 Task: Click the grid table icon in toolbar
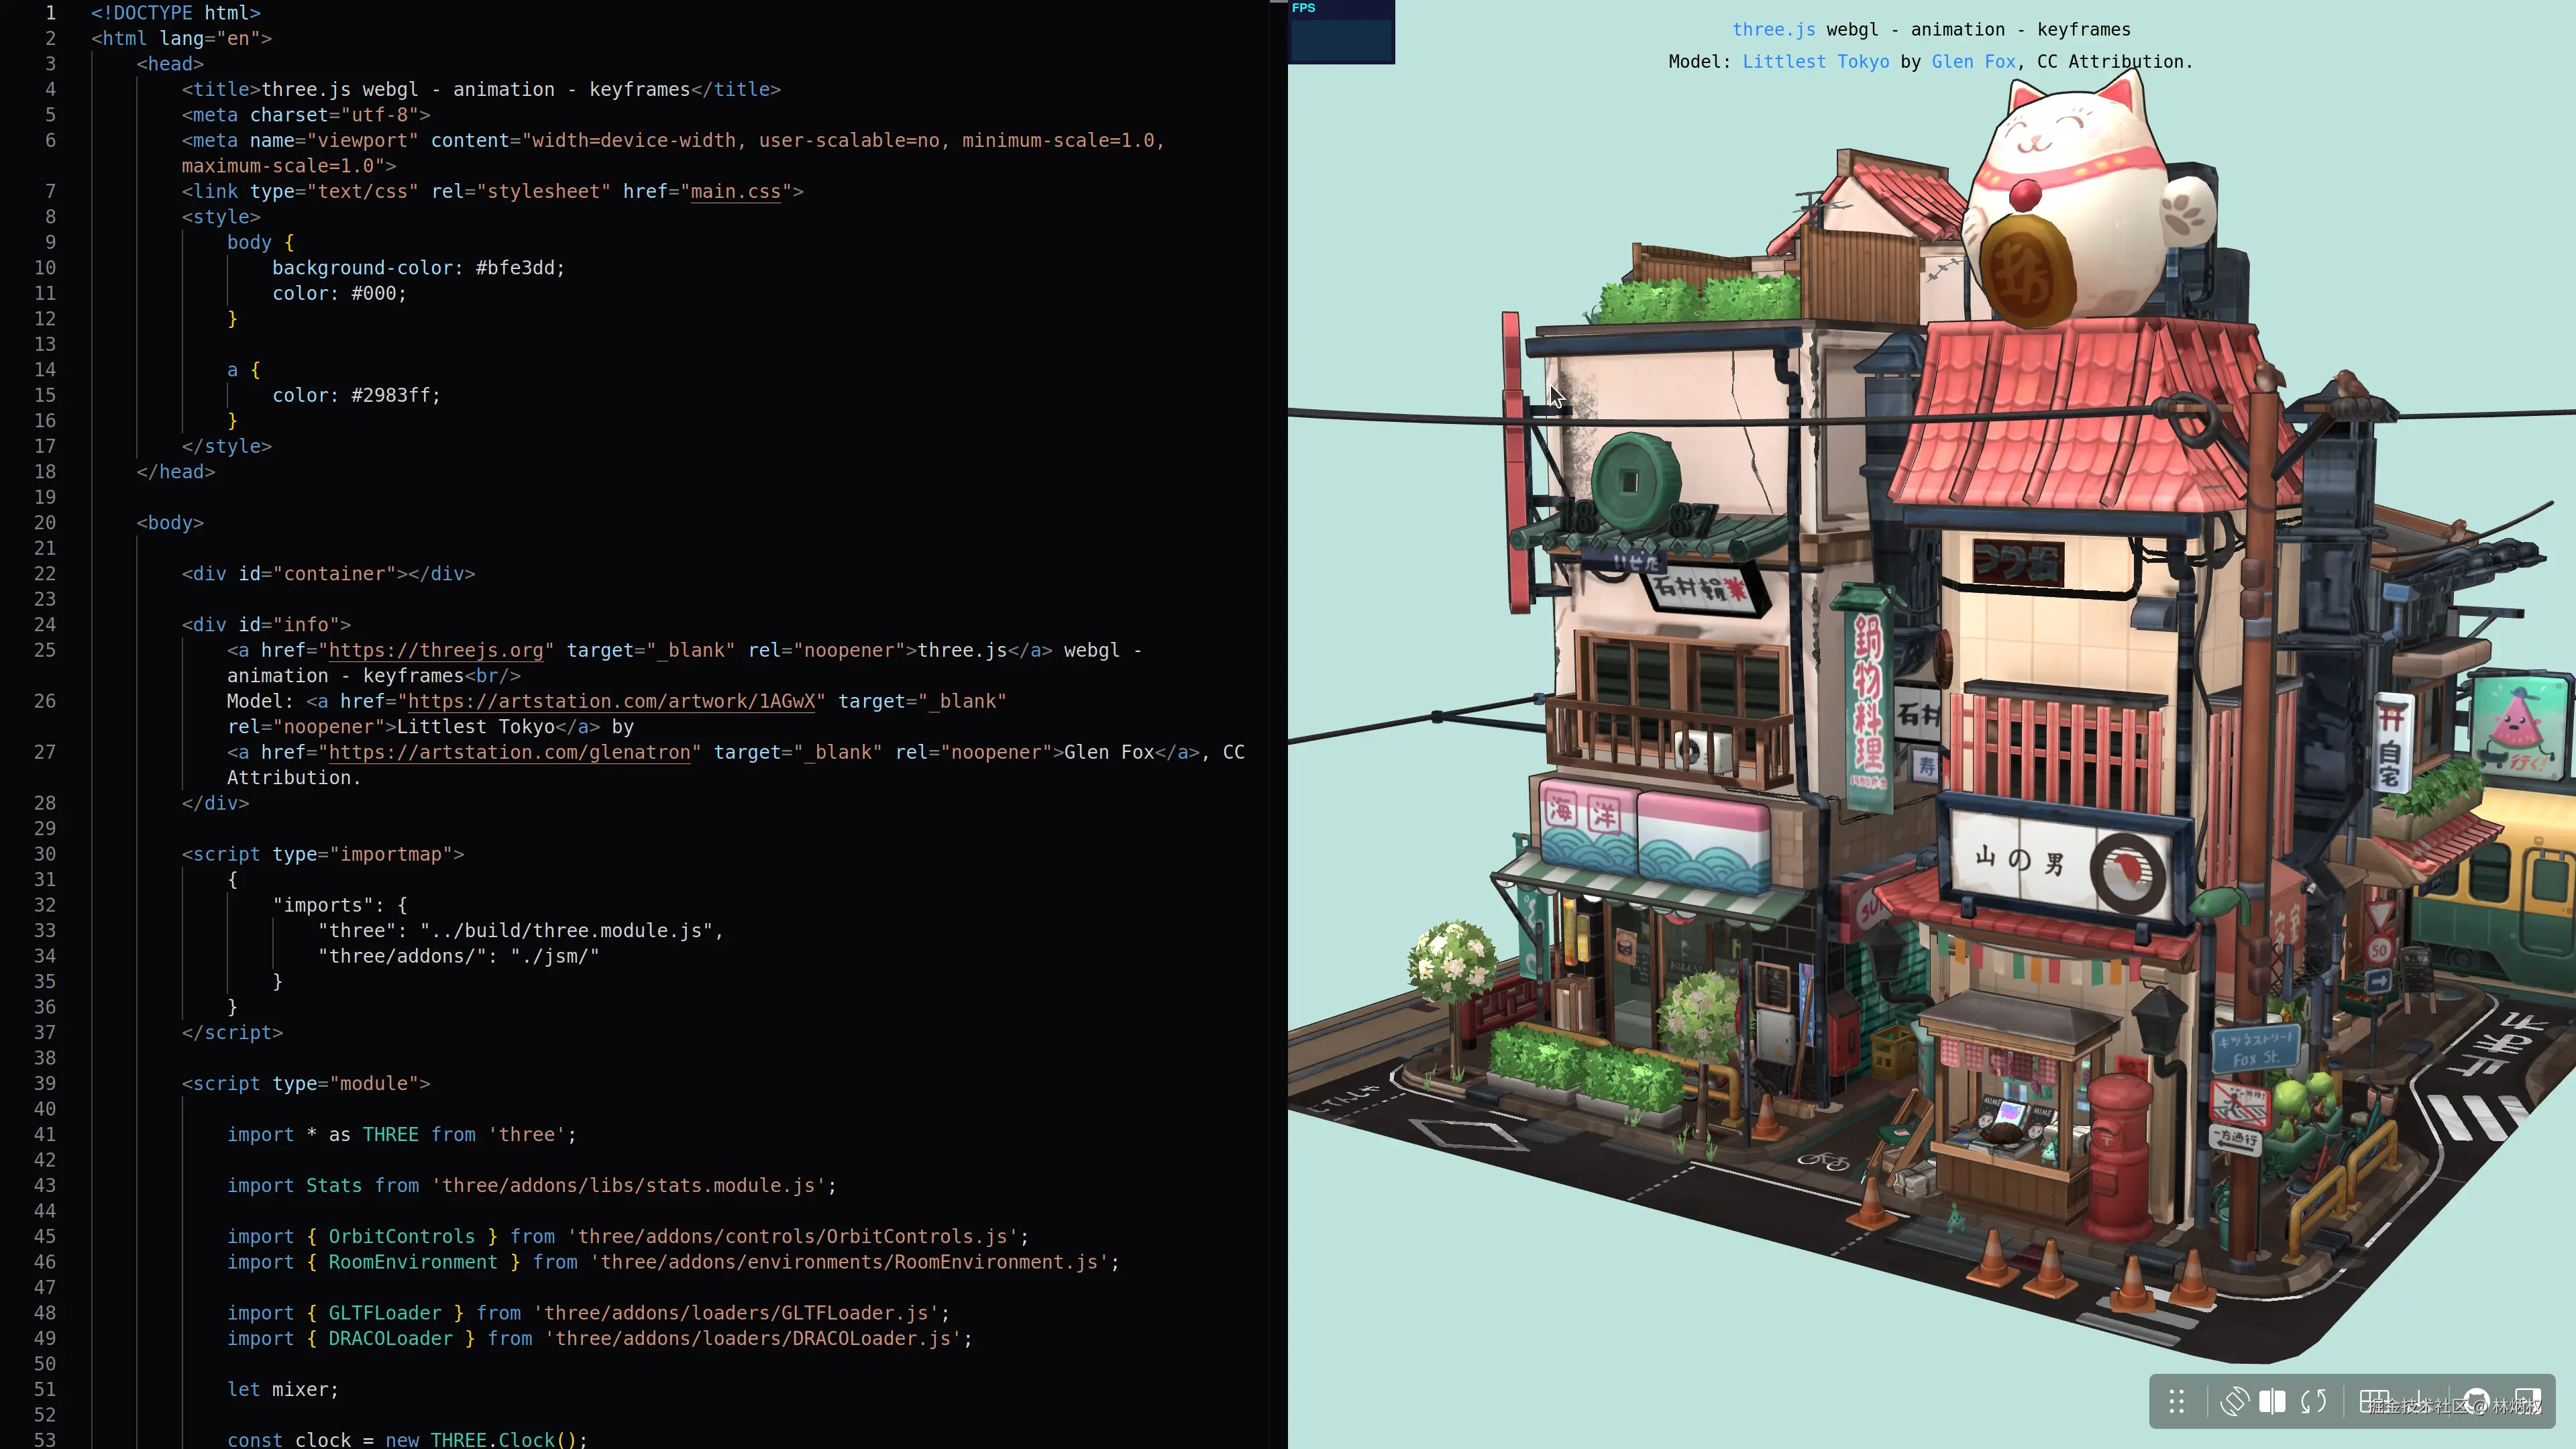pos(2374,1401)
